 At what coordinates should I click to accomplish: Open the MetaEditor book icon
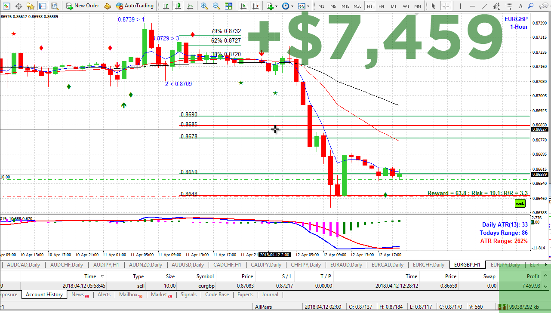(x=108, y=6)
